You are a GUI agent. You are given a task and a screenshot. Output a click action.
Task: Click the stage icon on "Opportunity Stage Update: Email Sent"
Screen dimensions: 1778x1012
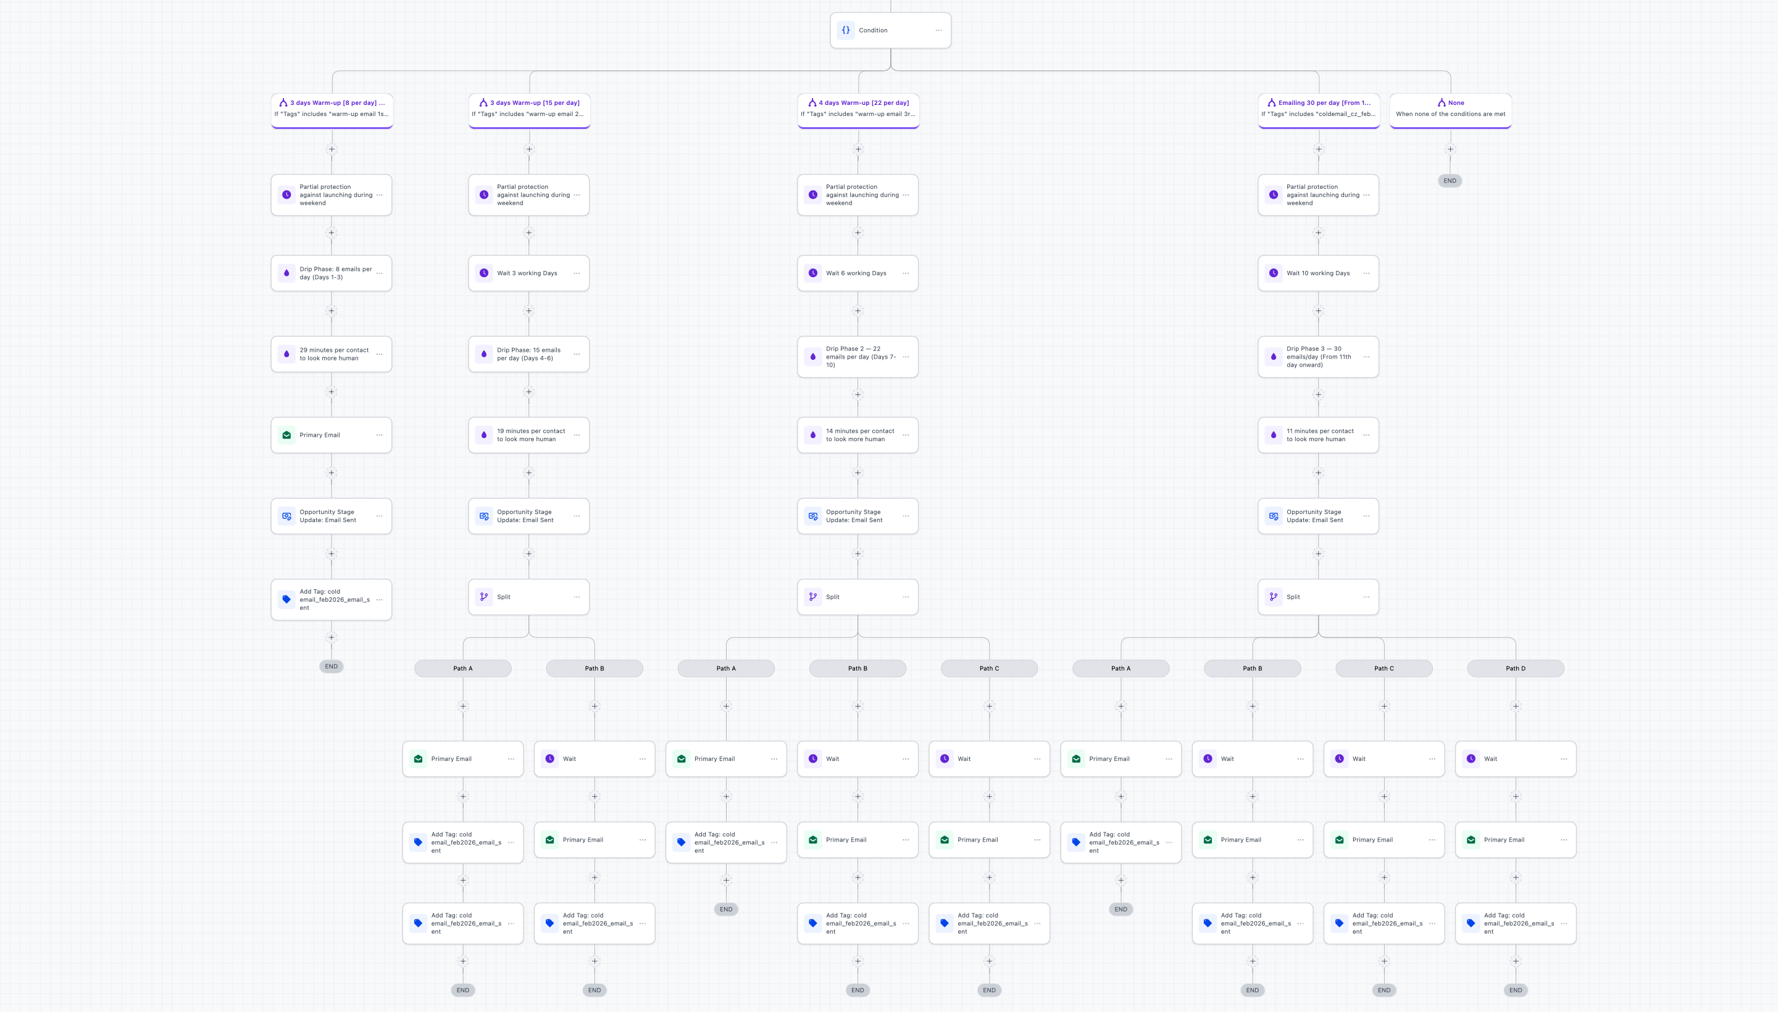pos(286,516)
